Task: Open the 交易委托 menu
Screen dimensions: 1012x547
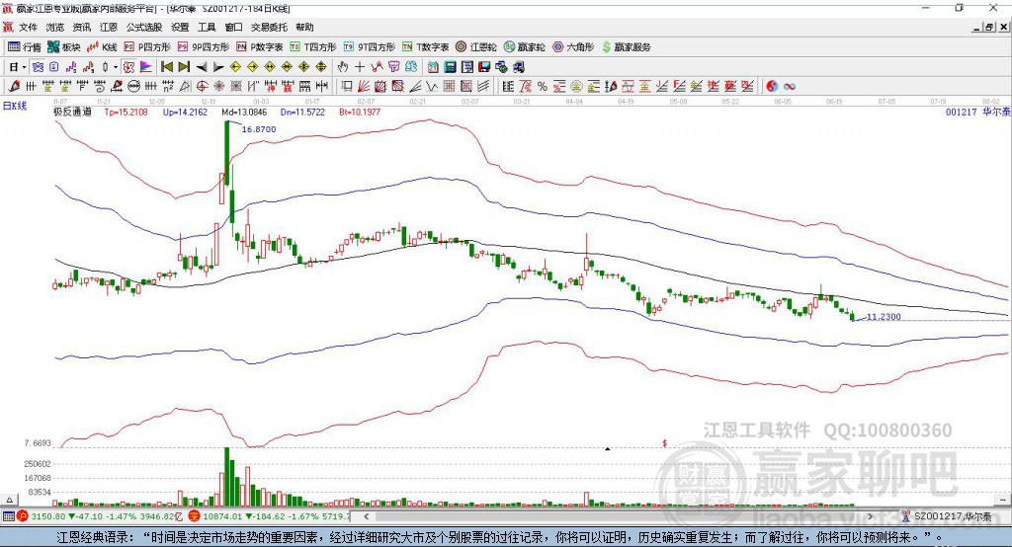Action: pyautogui.click(x=269, y=27)
